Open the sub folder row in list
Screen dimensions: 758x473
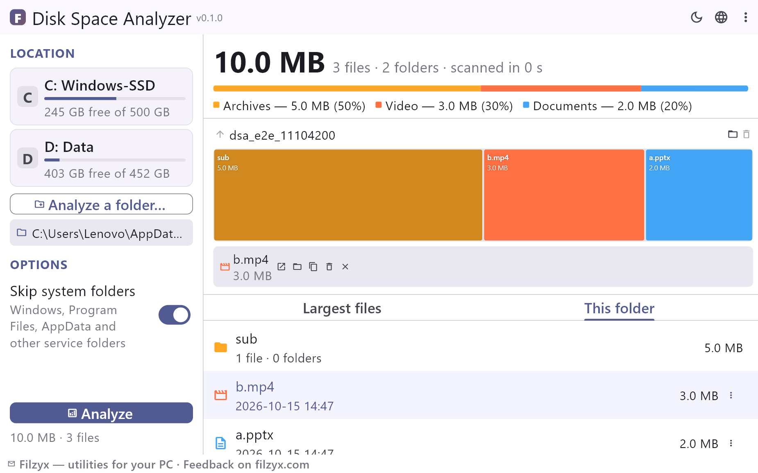click(481, 348)
